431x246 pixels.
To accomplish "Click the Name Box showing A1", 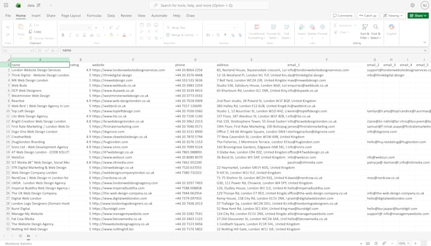I will point(18,51).
